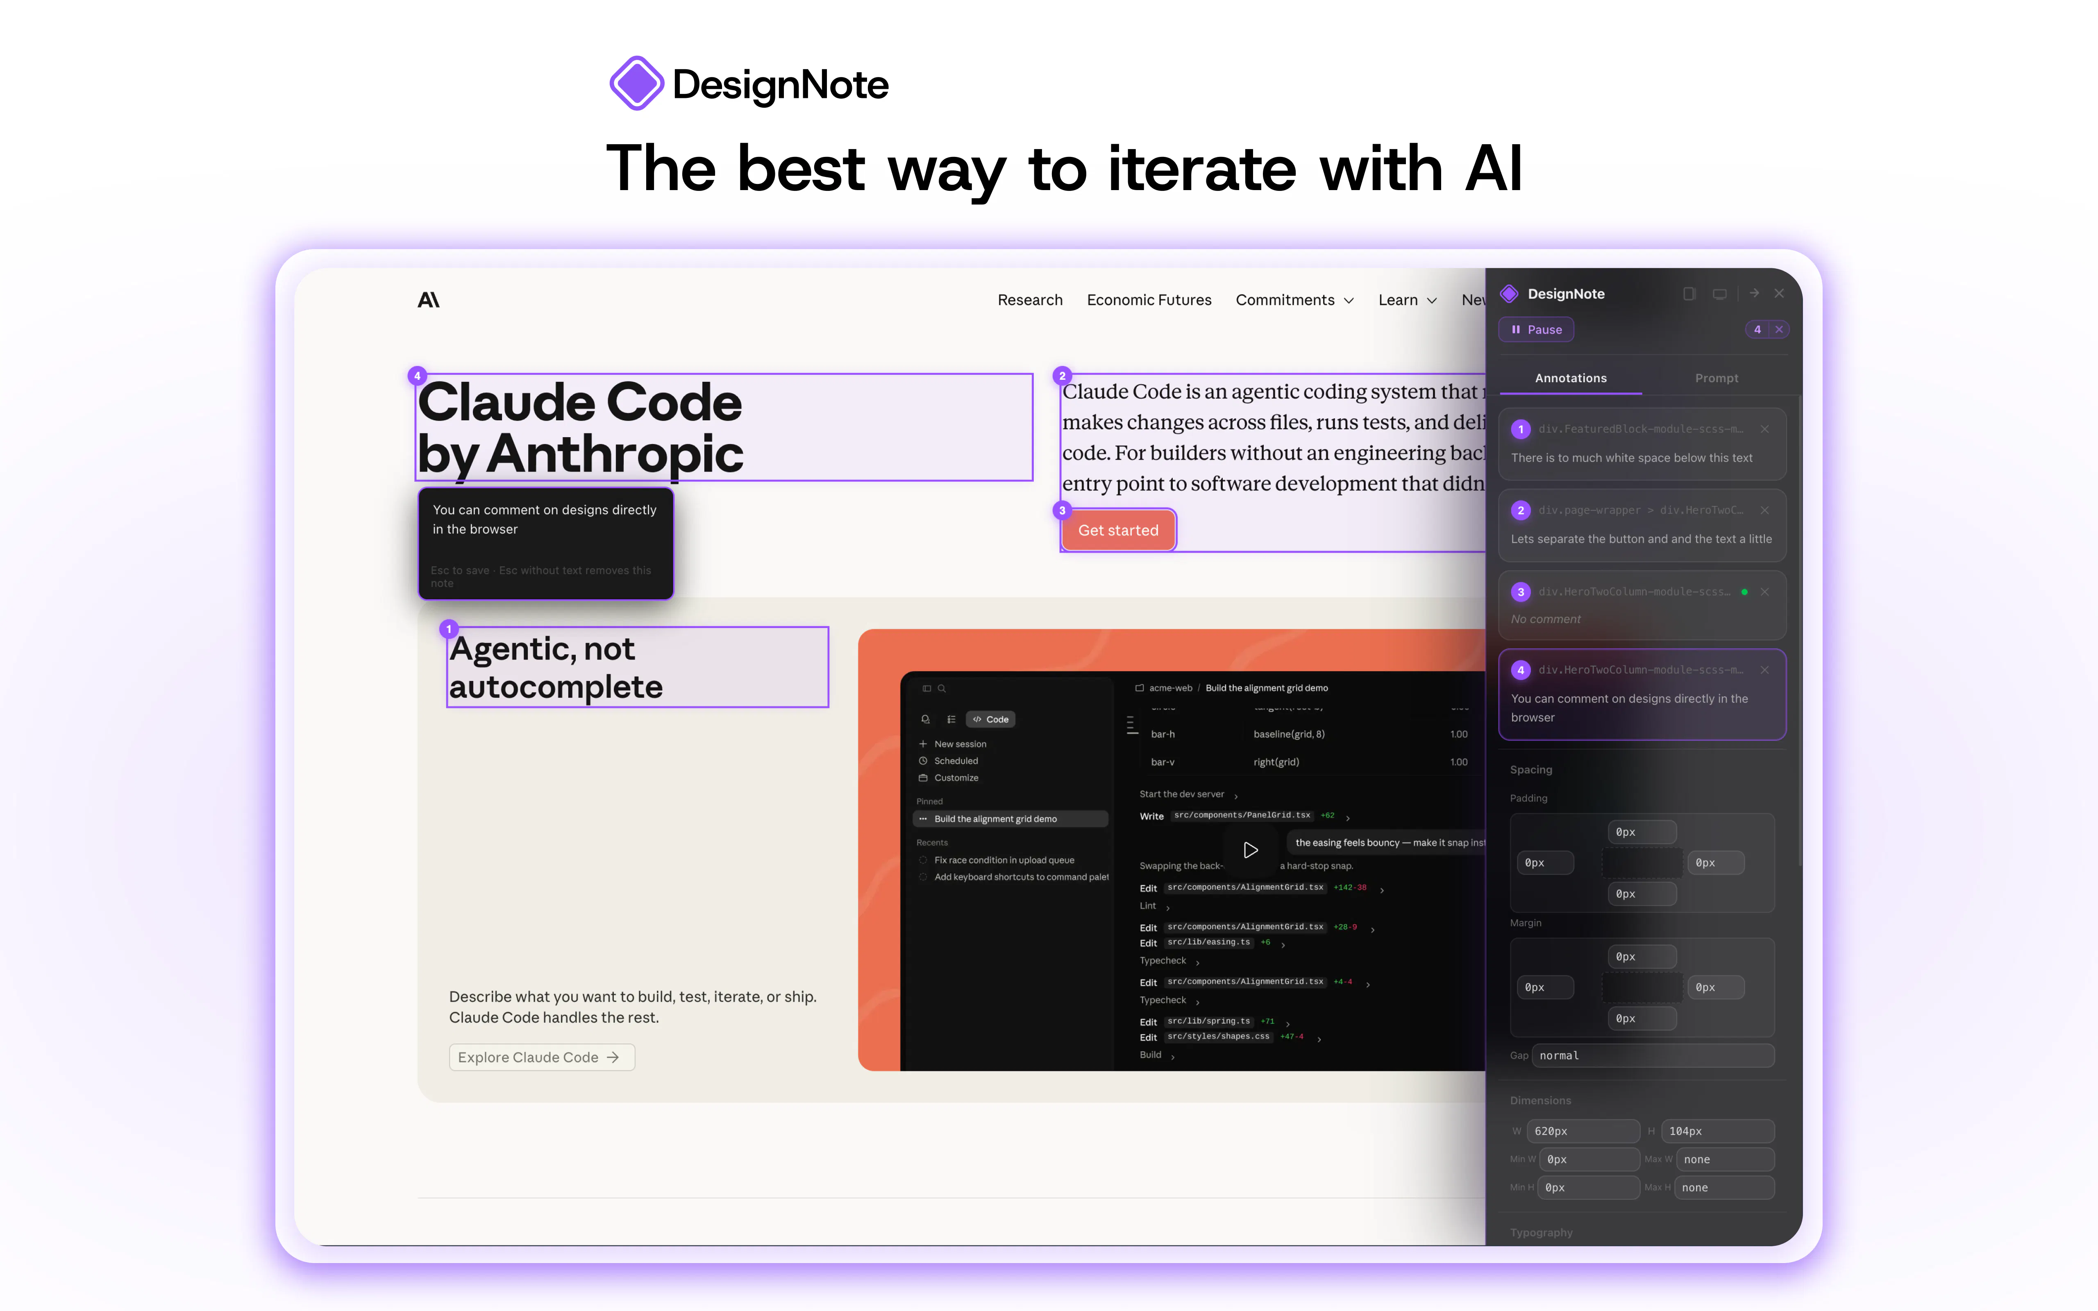This screenshot has width=2098, height=1311.
Task: Delete annotation 2 about separating the button
Action: coord(1764,511)
